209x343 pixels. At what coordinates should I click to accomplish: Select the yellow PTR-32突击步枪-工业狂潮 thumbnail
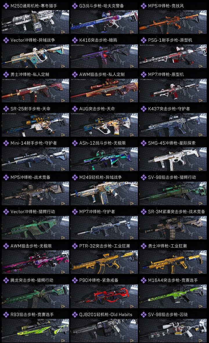click(x=104, y=262)
